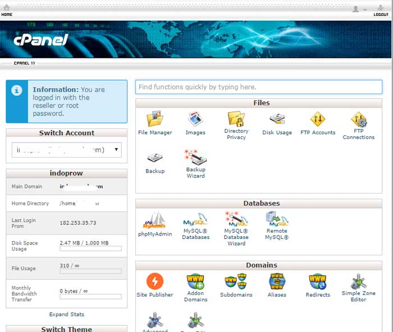Click the Redirects text link

tap(318, 294)
